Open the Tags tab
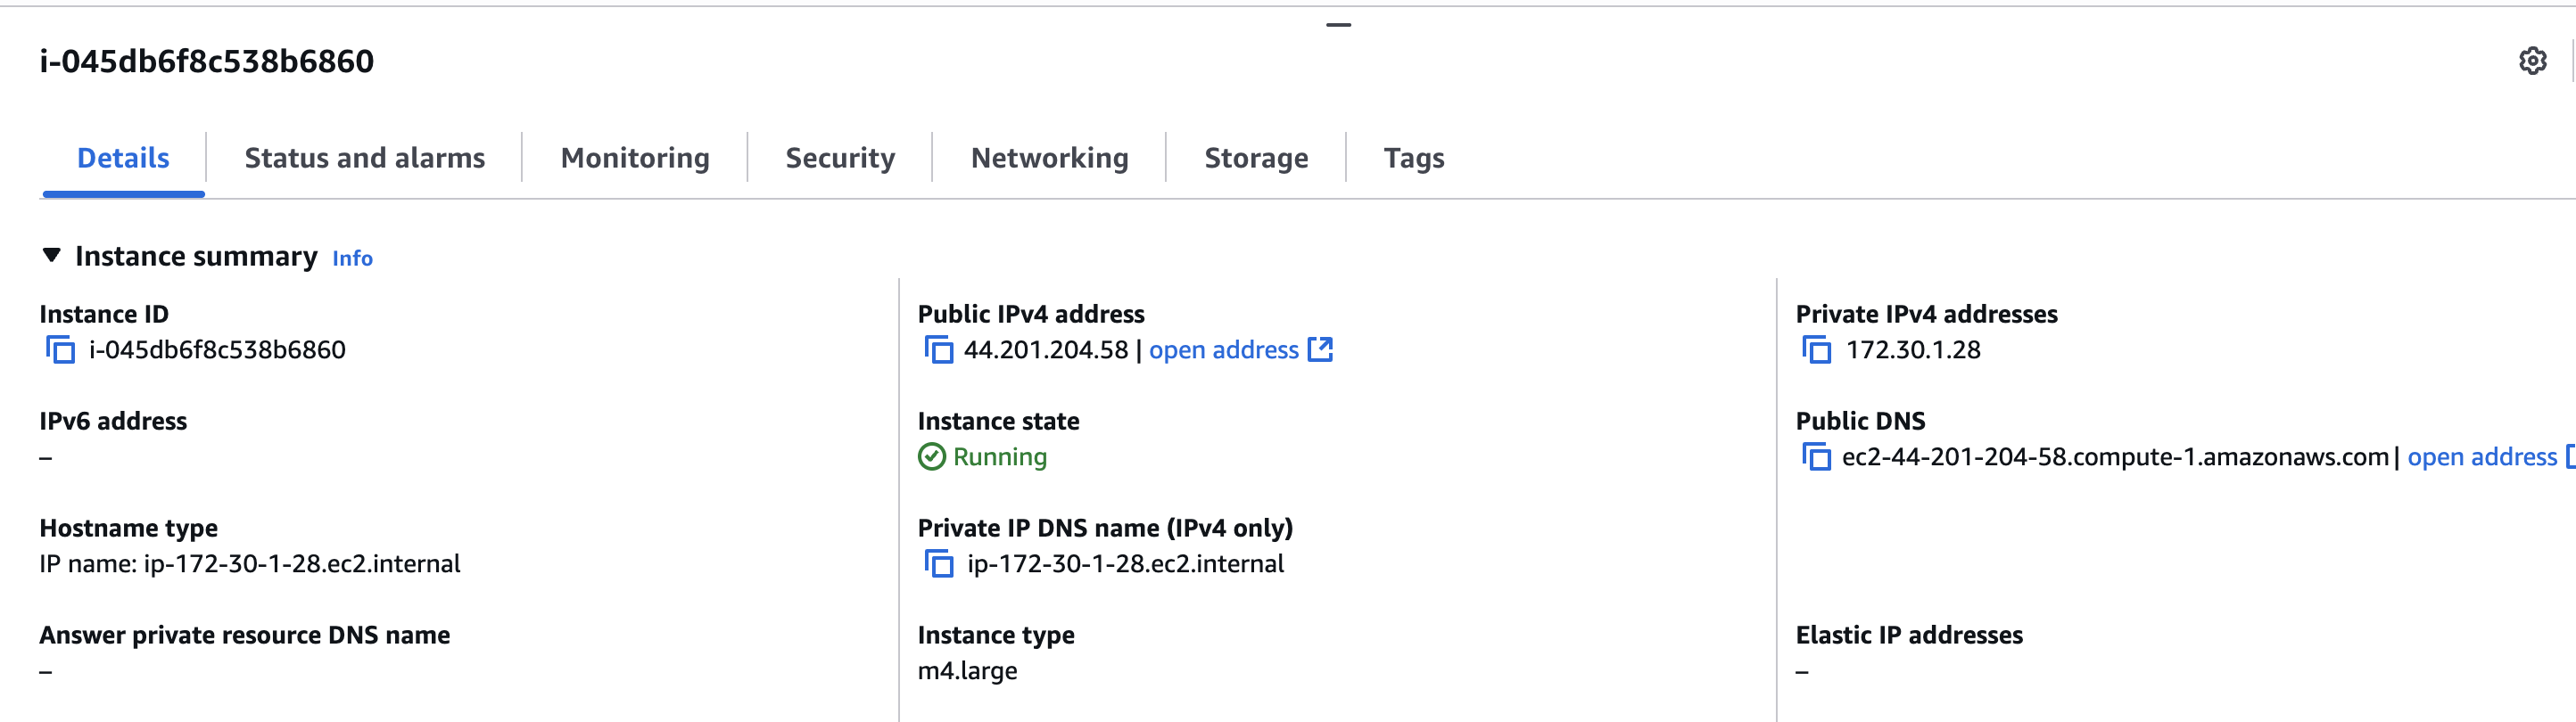The height and width of the screenshot is (722, 2576). 1413,158
